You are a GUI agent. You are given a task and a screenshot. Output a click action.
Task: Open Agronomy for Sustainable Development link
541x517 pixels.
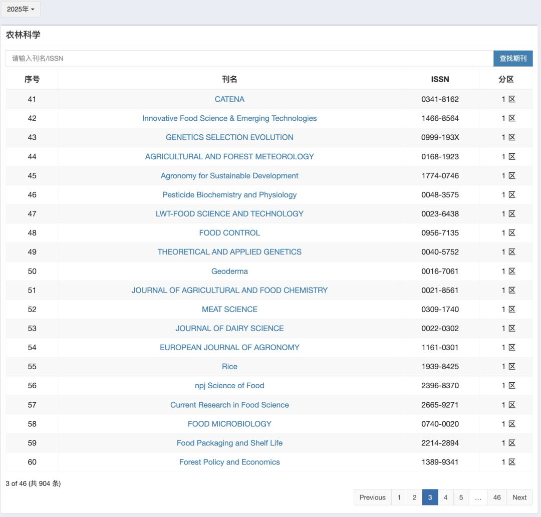229,176
